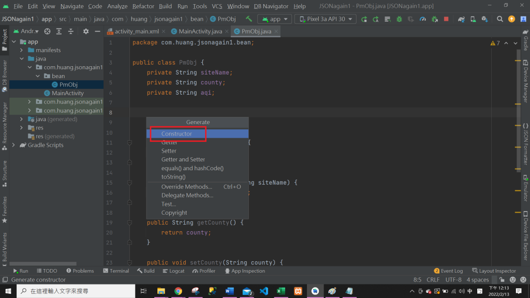The width and height of the screenshot is (530, 298).
Task: Click the orange update notification icon
Action: 511,19
